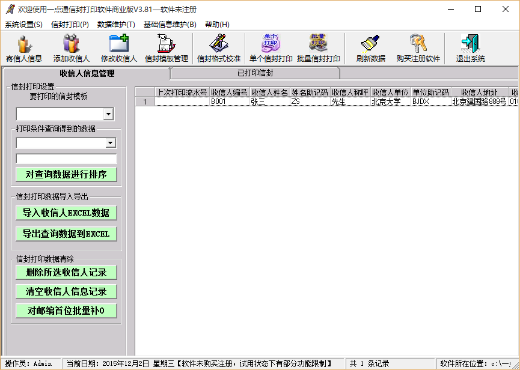Viewport: 520px width, 370px height.
Task: Click the 寄信人信息 sender info icon
Action: click(24, 48)
